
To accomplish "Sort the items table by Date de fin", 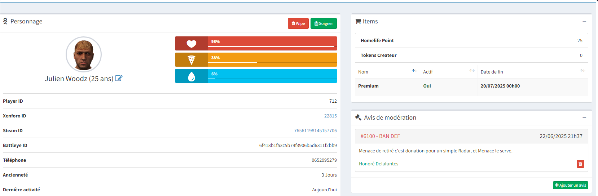I will tap(582, 71).
